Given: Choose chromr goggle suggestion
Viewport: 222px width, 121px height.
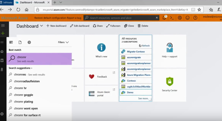Looking at the screenshot, I should click(x=39, y=95).
